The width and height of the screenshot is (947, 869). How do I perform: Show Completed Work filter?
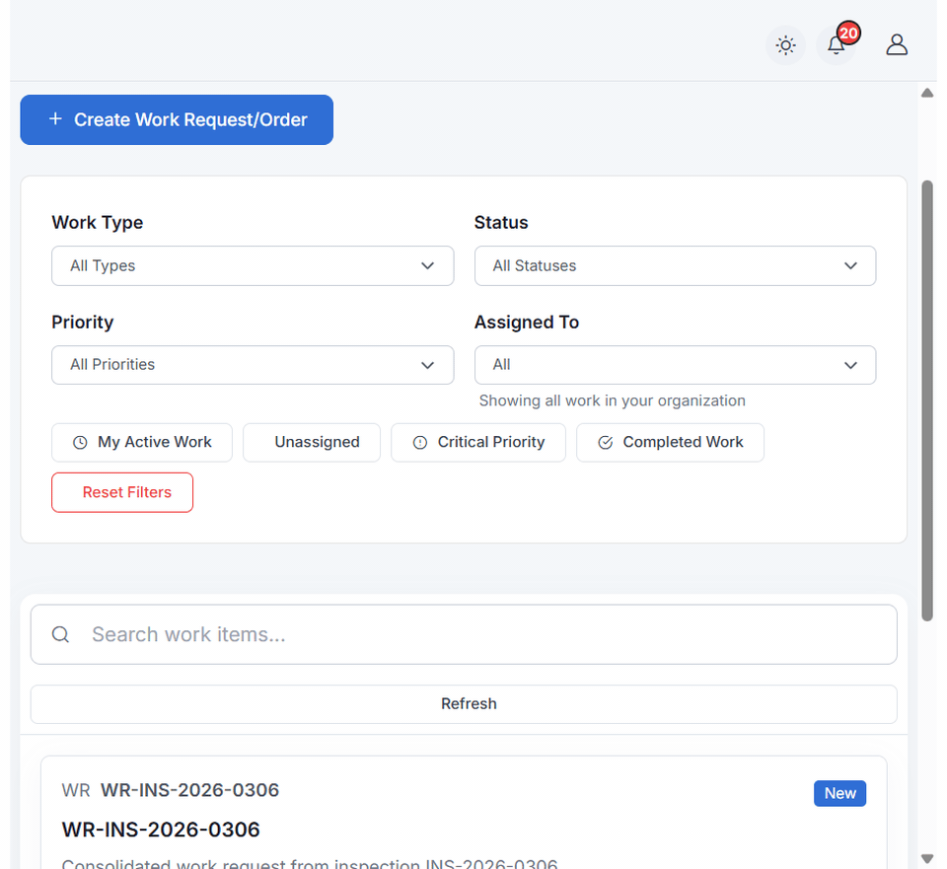pos(670,443)
